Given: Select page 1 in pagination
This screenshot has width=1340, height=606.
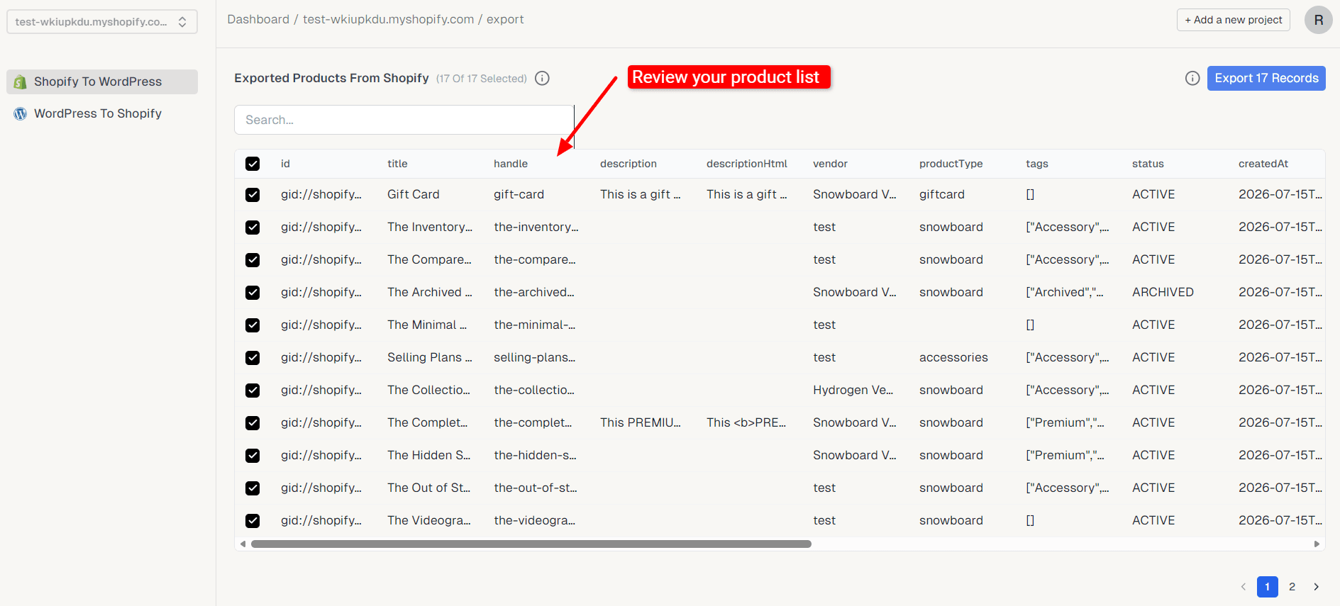Looking at the screenshot, I should (1267, 587).
